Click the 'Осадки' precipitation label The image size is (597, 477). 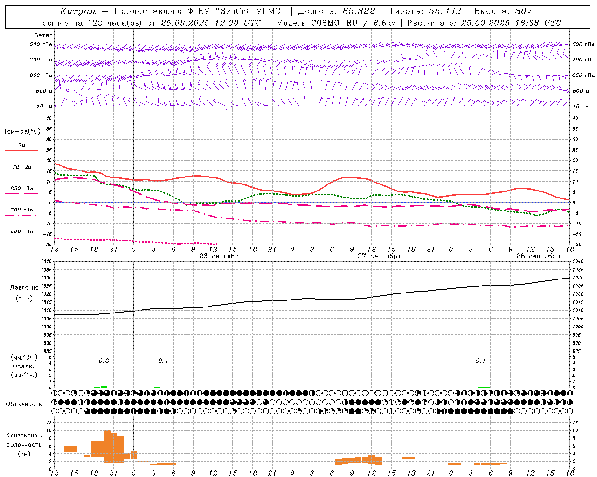point(24,366)
